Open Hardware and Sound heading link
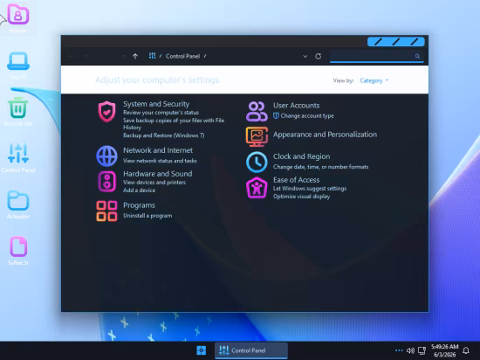 (x=158, y=174)
